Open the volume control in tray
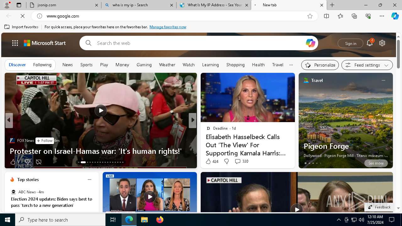The width and height of the screenshot is (402, 226). [x=361, y=220]
